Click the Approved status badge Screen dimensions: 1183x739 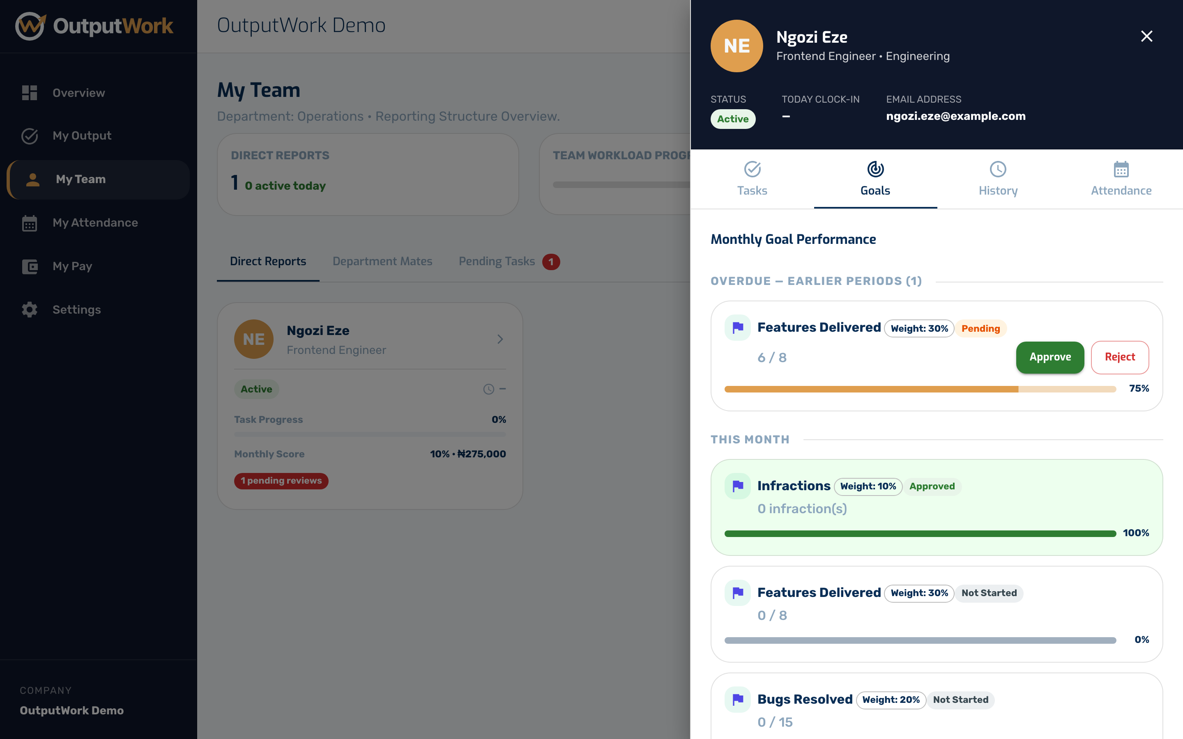(x=932, y=487)
